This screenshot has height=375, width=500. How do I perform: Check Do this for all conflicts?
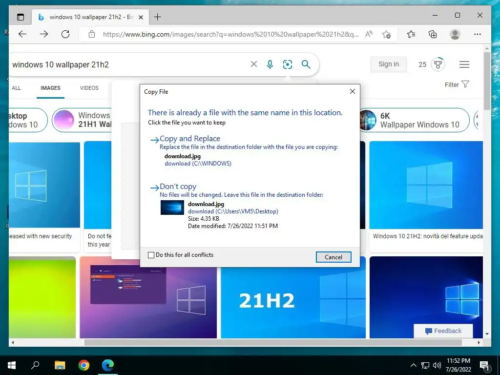coord(151,255)
